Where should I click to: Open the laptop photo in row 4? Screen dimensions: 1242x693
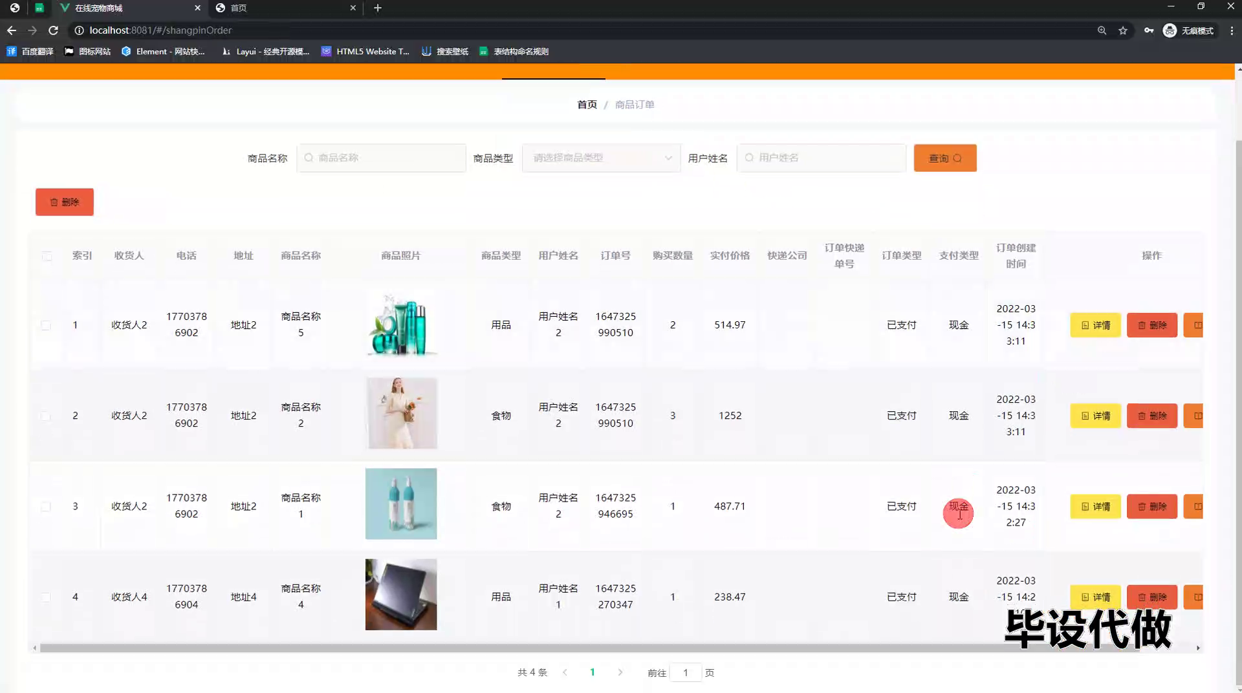401,594
